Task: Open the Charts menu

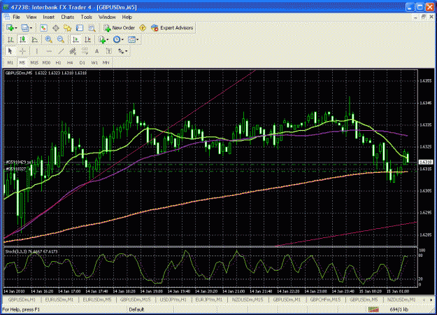Action: pyautogui.click(x=67, y=17)
